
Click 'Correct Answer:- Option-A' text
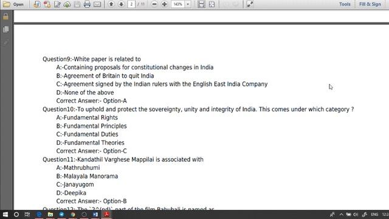click(92, 101)
